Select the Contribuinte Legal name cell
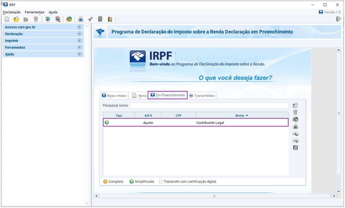This screenshot has height=208, width=345. [x=210, y=123]
